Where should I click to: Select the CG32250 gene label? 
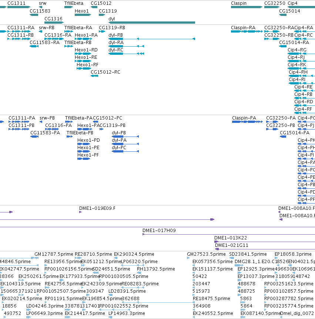coord(275,3)
